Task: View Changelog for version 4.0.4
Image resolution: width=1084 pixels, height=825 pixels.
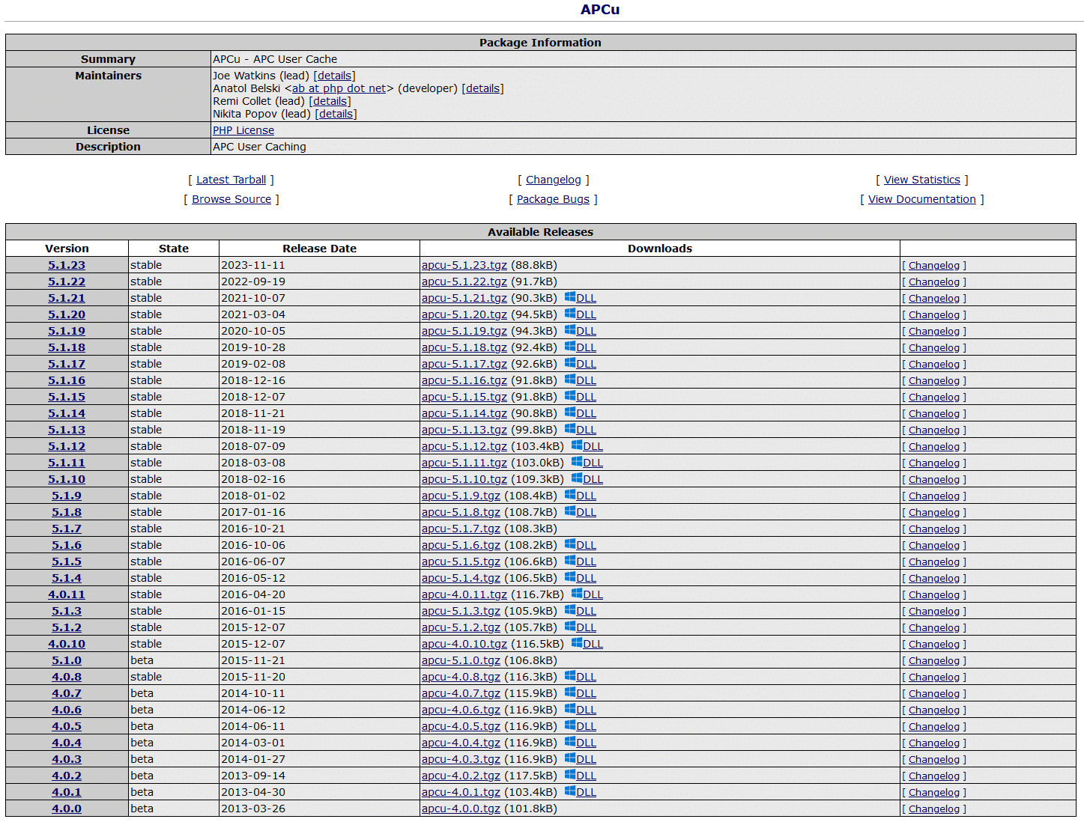Action: 934,743
